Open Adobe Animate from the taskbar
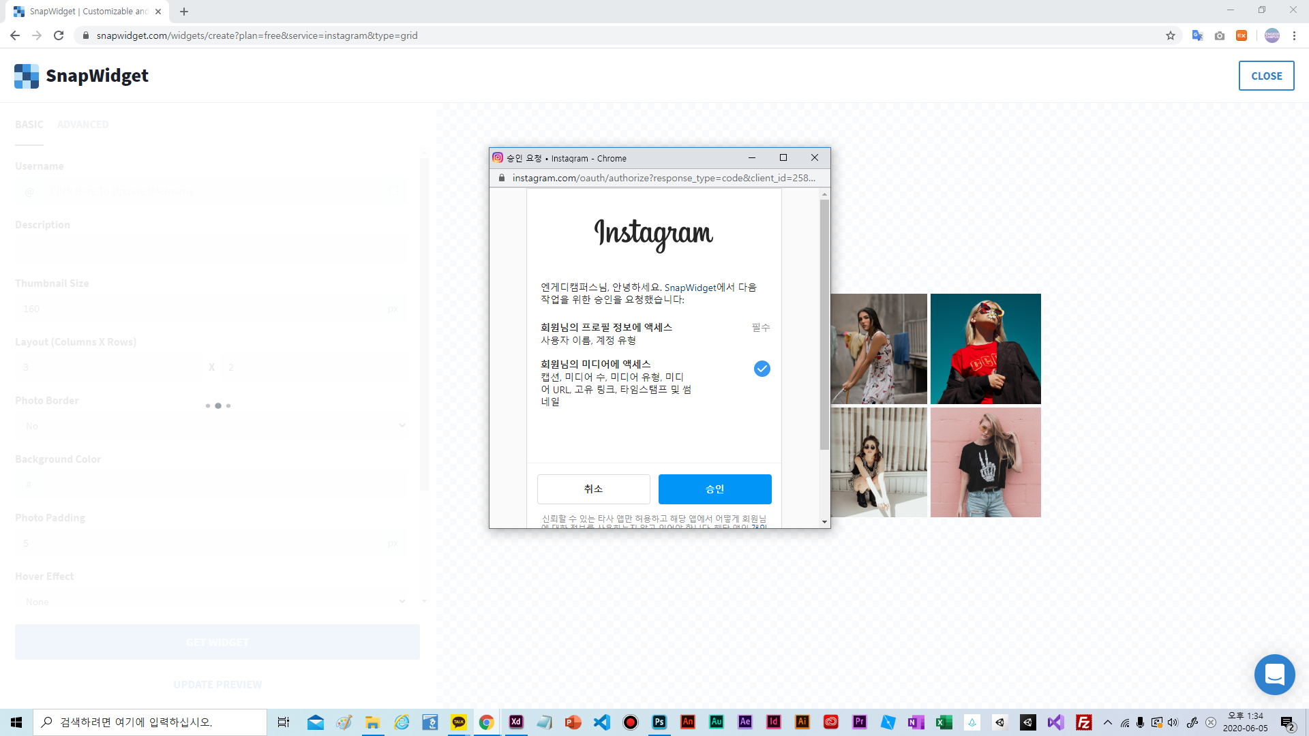 pyautogui.click(x=687, y=722)
